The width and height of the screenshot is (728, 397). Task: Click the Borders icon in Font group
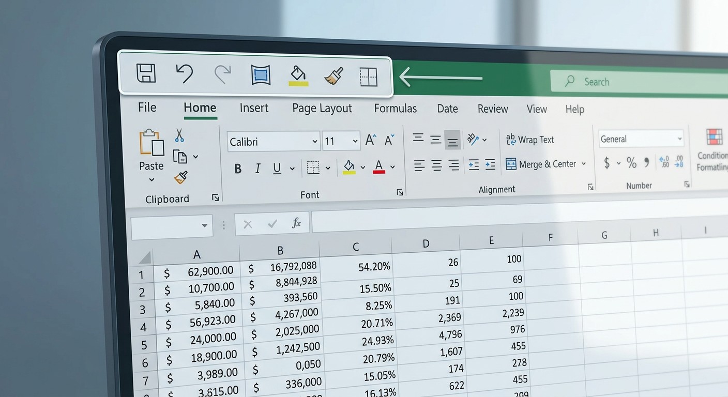click(313, 167)
